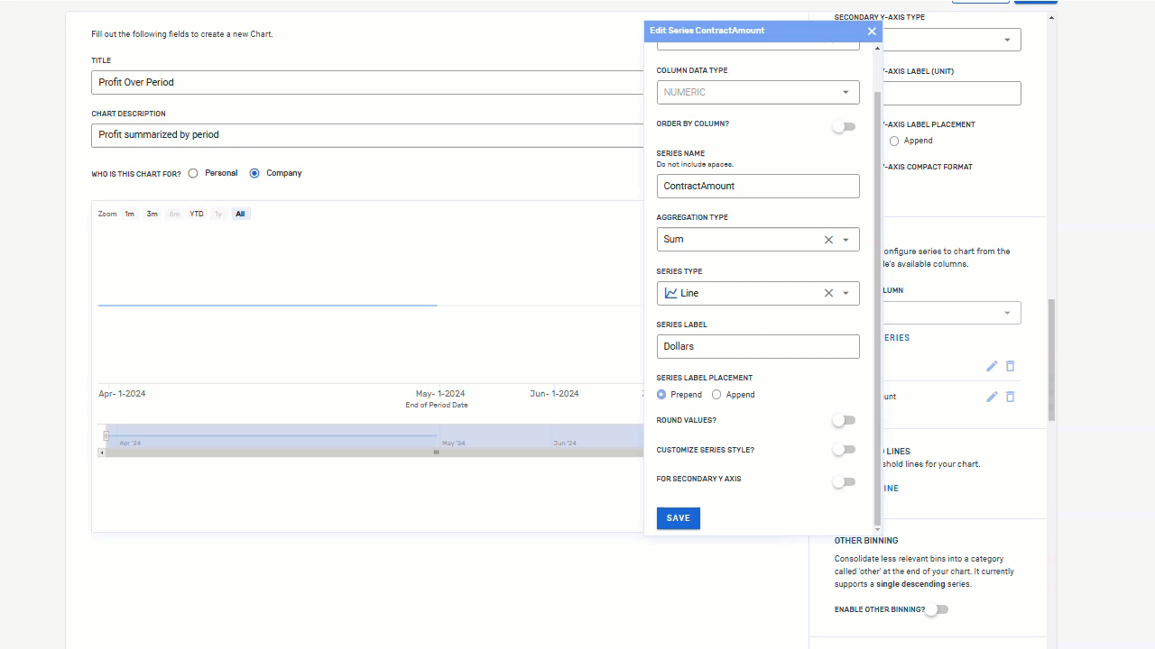The image size is (1155, 649).
Task: Select the Personal radio button
Action: click(x=193, y=173)
